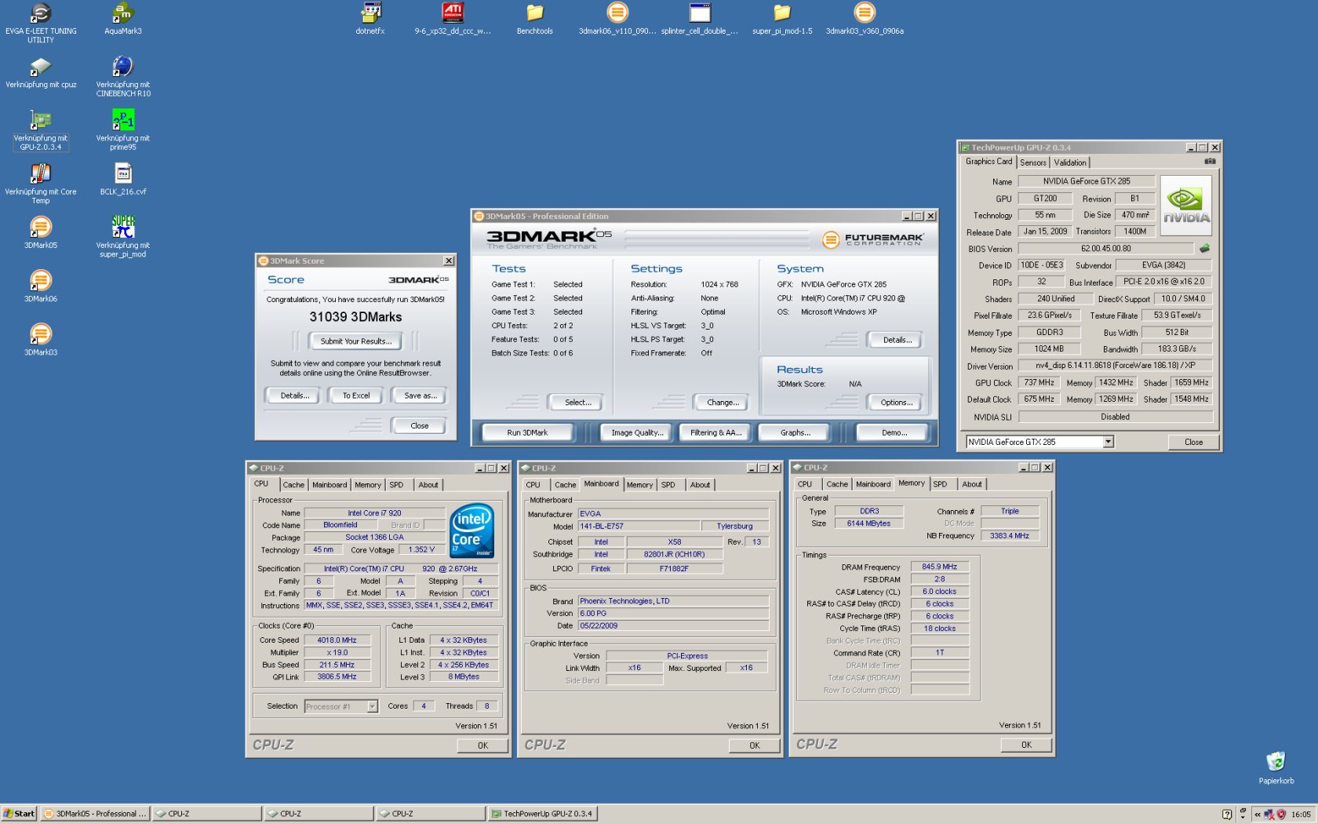Image resolution: width=1318 pixels, height=824 pixels.
Task: Click Run 3DMark button
Action: pos(527,432)
